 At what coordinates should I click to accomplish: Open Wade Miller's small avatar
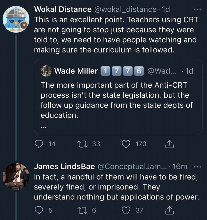pyautogui.click(x=46, y=71)
